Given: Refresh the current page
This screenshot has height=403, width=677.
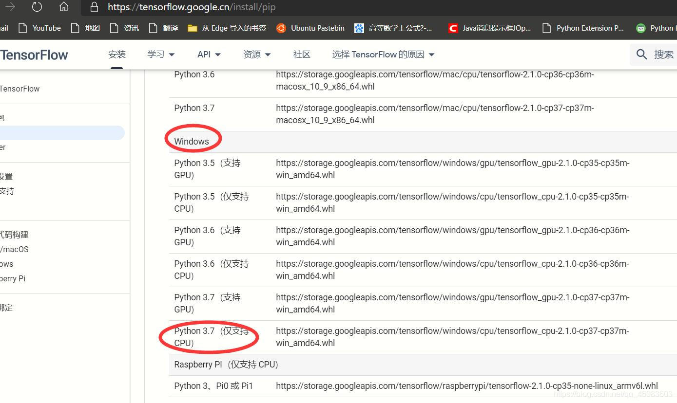Looking at the screenshot, I should [37, 7].
